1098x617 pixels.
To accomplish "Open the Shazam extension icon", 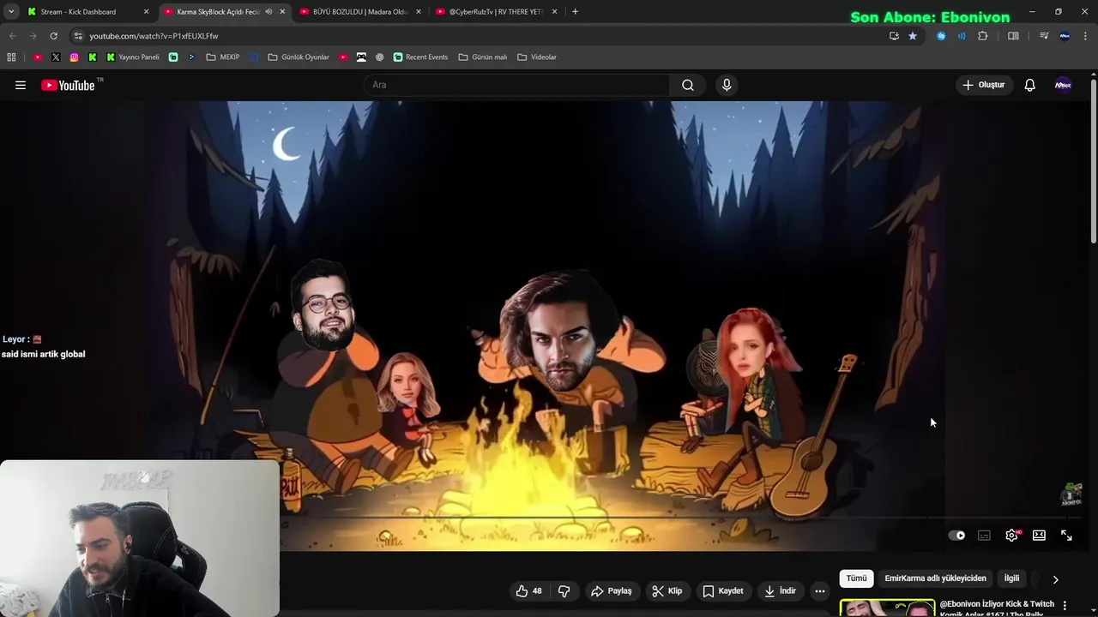I will click(x=941, y=36).
